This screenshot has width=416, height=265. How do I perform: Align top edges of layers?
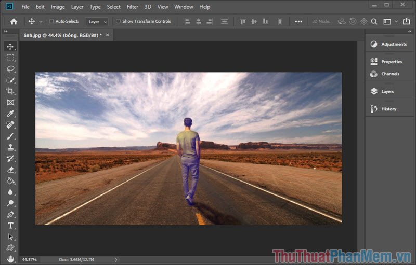pyautogui.click(x=243, y=21)
